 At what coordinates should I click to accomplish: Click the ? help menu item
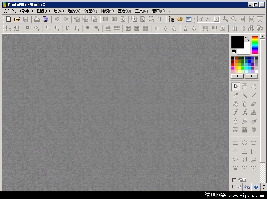pos(169,11)
